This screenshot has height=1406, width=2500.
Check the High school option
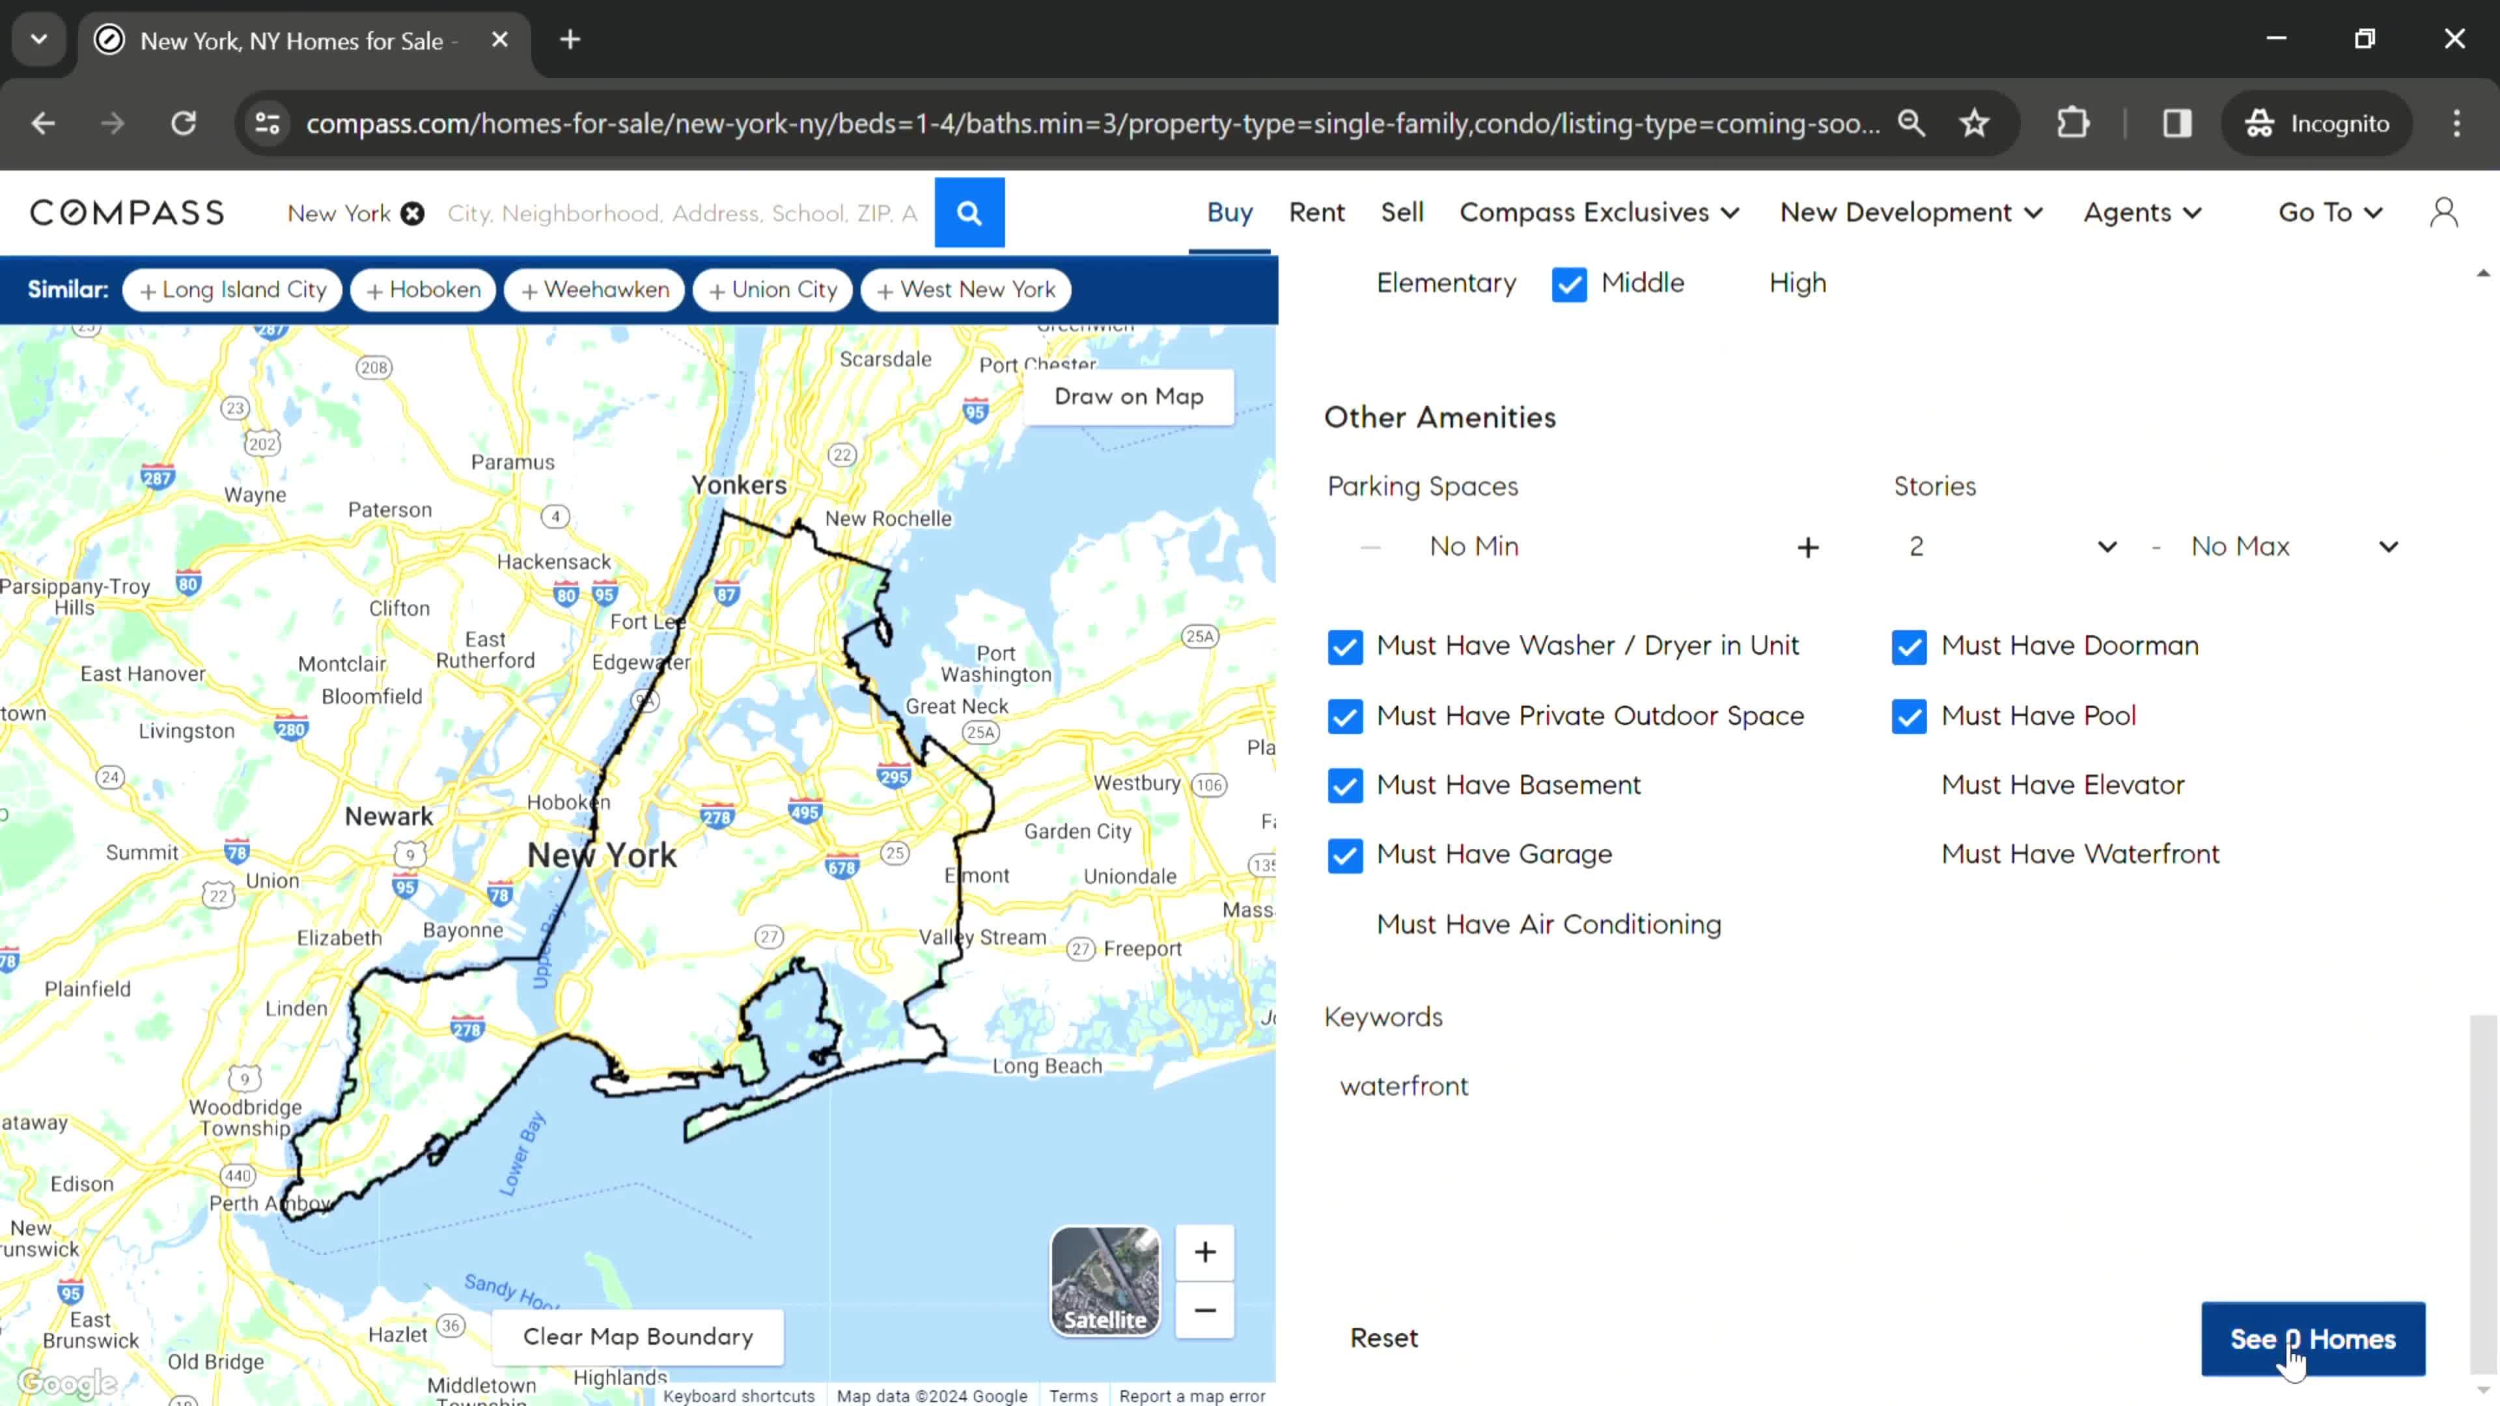coord(1798,283)
